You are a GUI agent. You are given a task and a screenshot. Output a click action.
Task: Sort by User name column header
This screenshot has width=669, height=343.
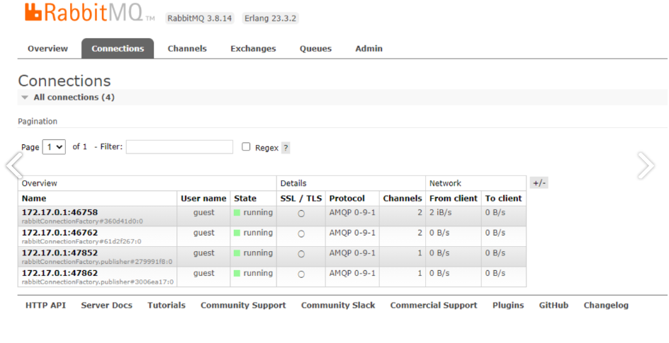coord(203,198)
